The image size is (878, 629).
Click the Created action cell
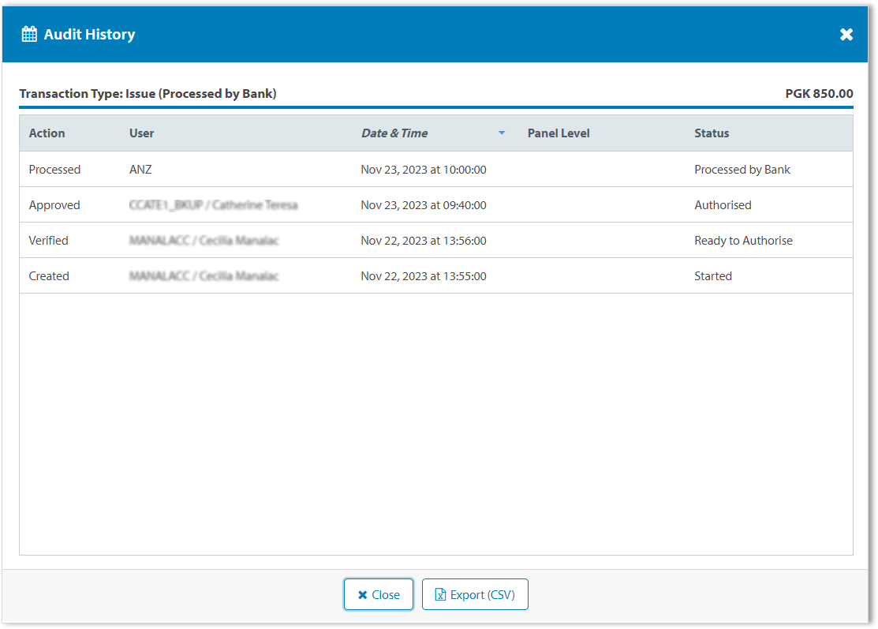pos(49,276)
